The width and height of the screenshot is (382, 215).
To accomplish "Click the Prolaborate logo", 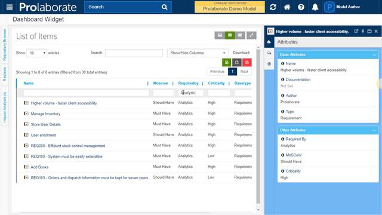I will coord(48,7).
